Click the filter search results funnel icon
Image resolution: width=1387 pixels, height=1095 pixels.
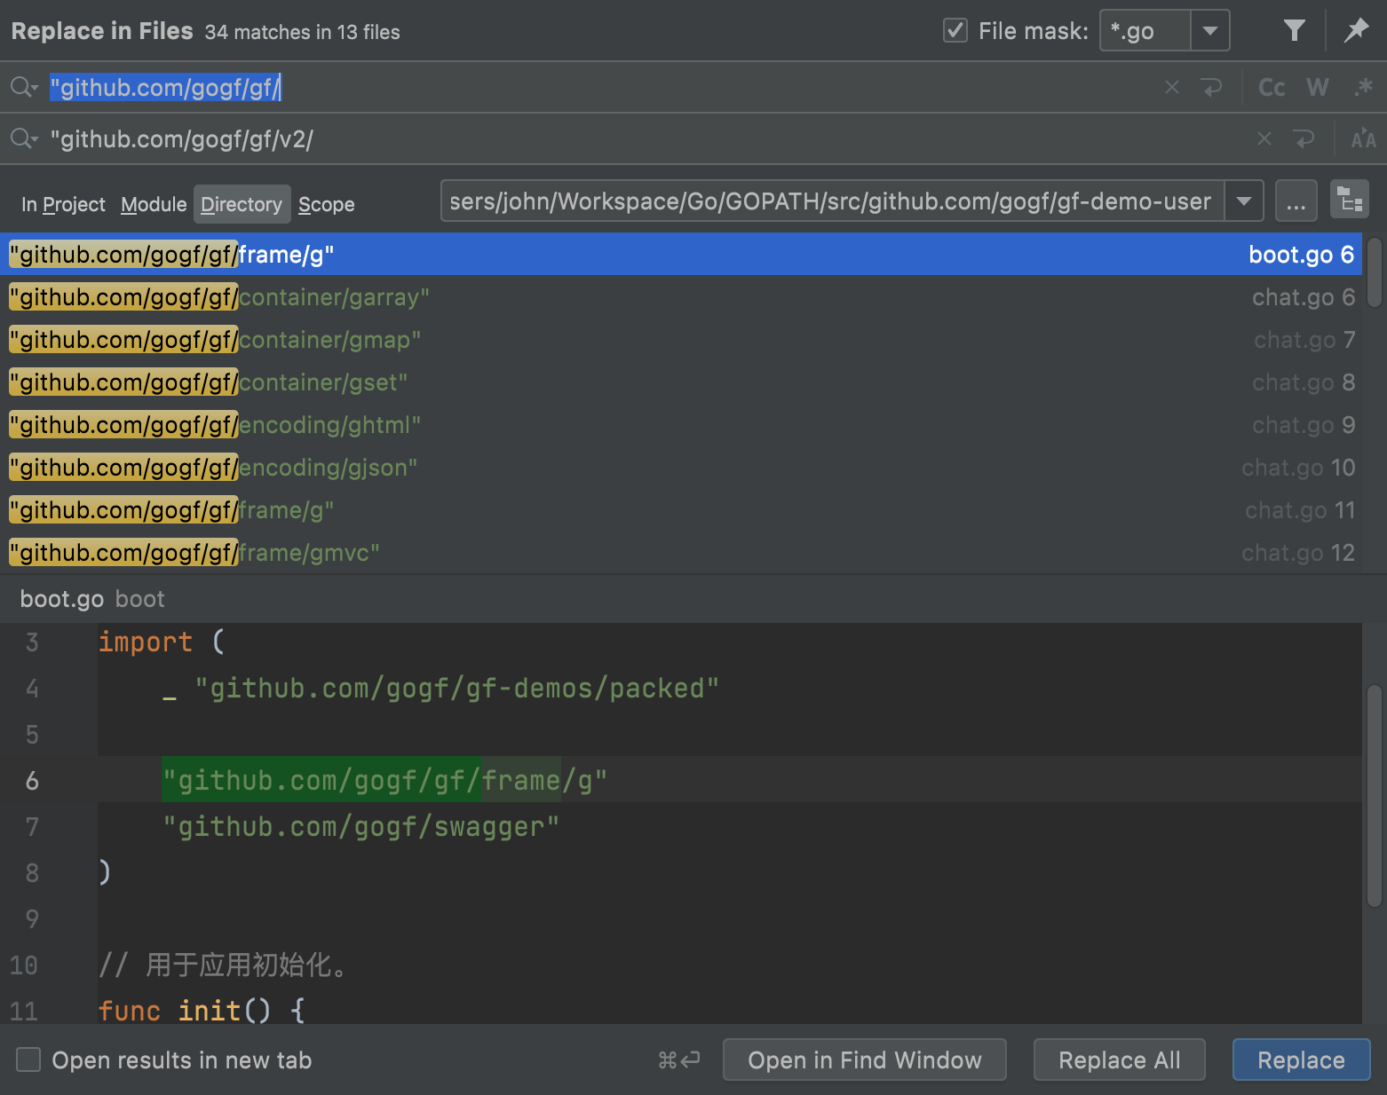pos(1294,31)
